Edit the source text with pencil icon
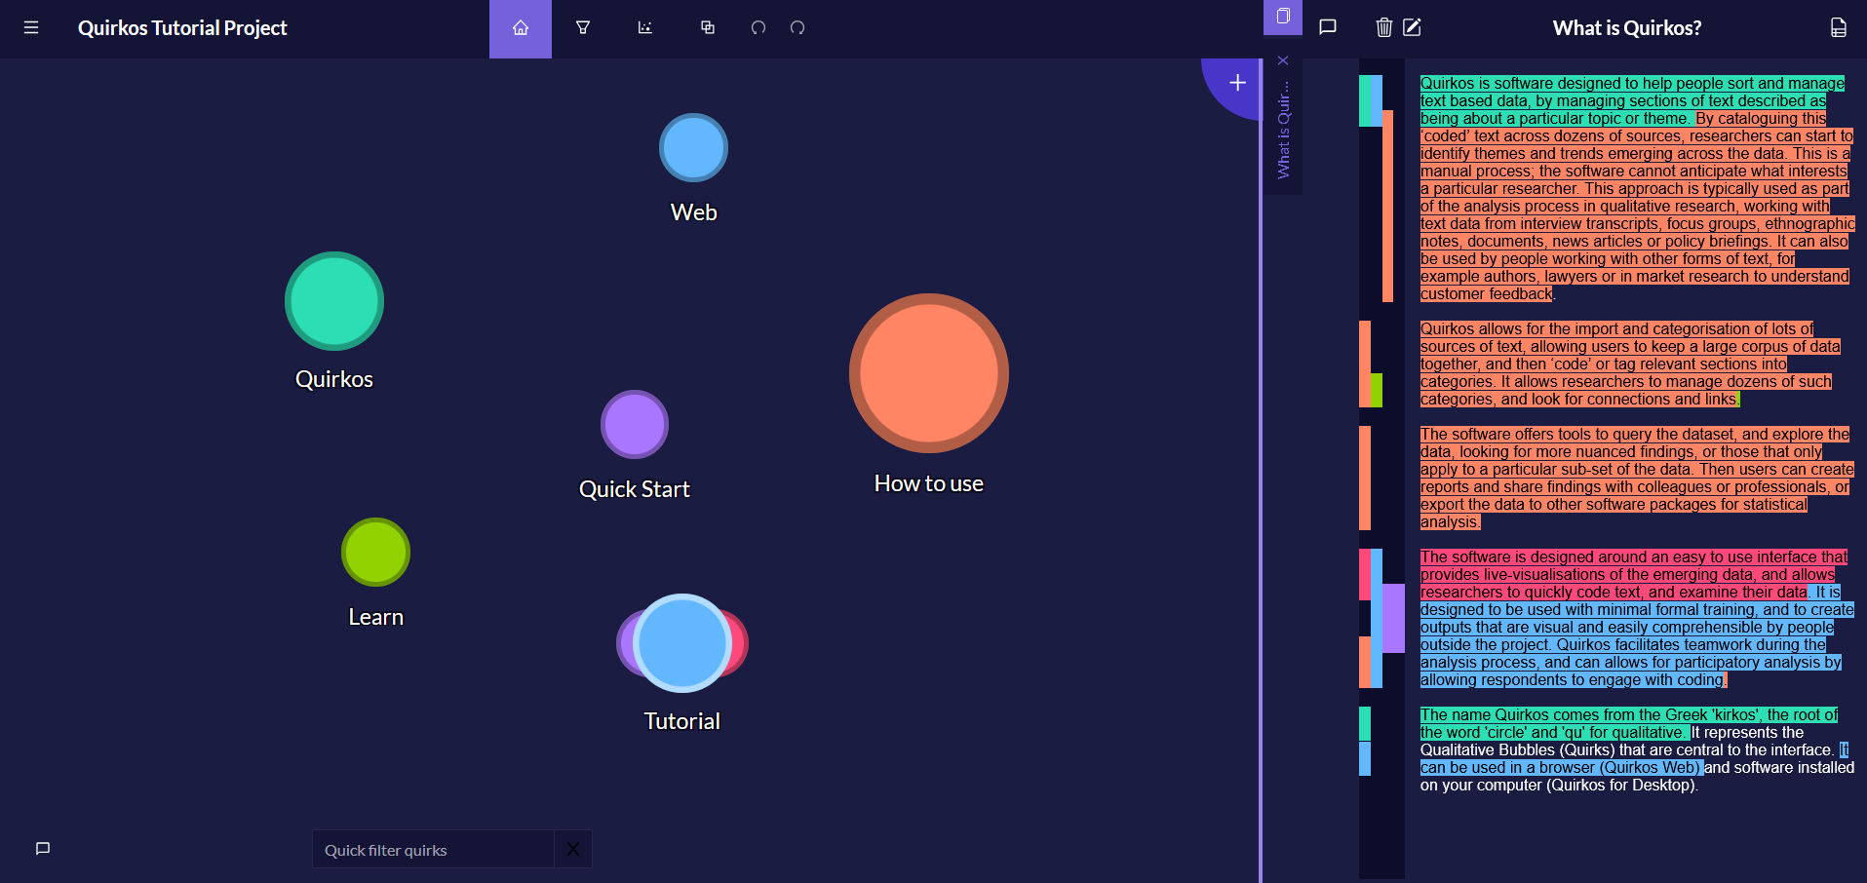 coord(1411,28)
